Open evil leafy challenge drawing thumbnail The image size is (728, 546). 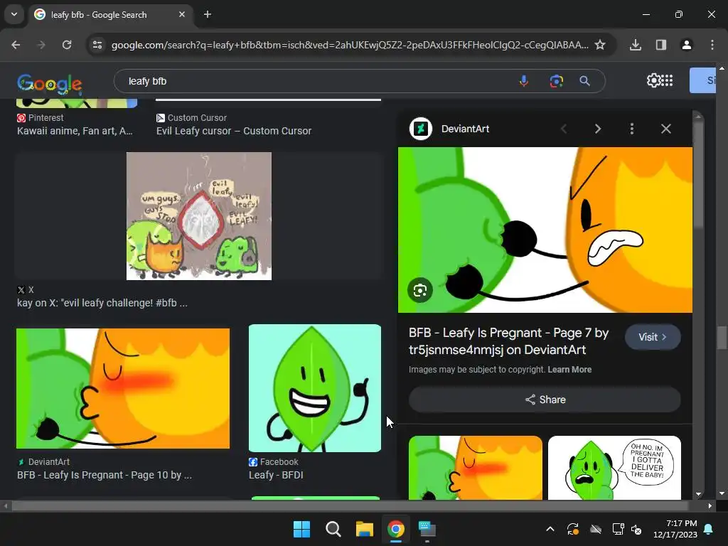[x=199, y=216]
